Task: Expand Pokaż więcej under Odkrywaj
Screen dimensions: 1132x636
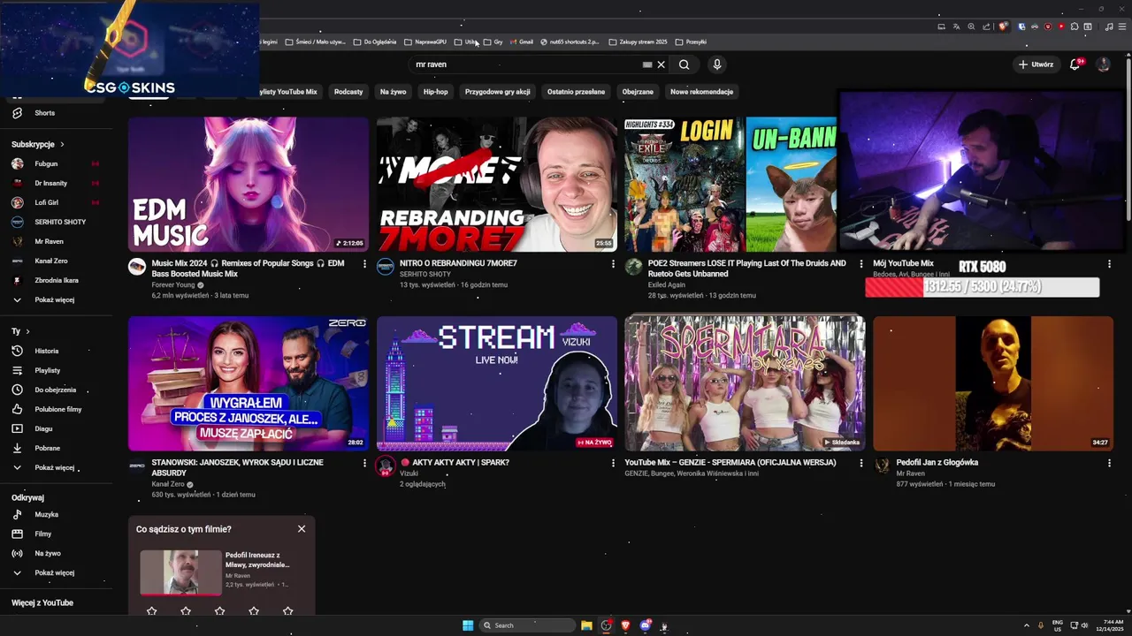Action: coord(57,572)
